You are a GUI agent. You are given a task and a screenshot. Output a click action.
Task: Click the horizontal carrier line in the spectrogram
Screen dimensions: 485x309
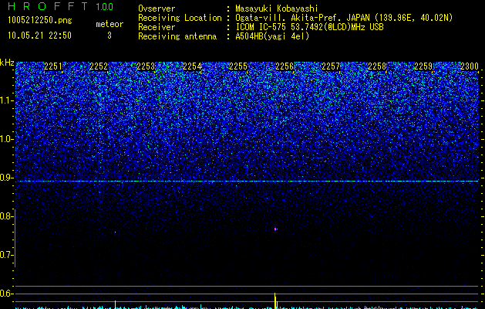[x=247, y=181]
